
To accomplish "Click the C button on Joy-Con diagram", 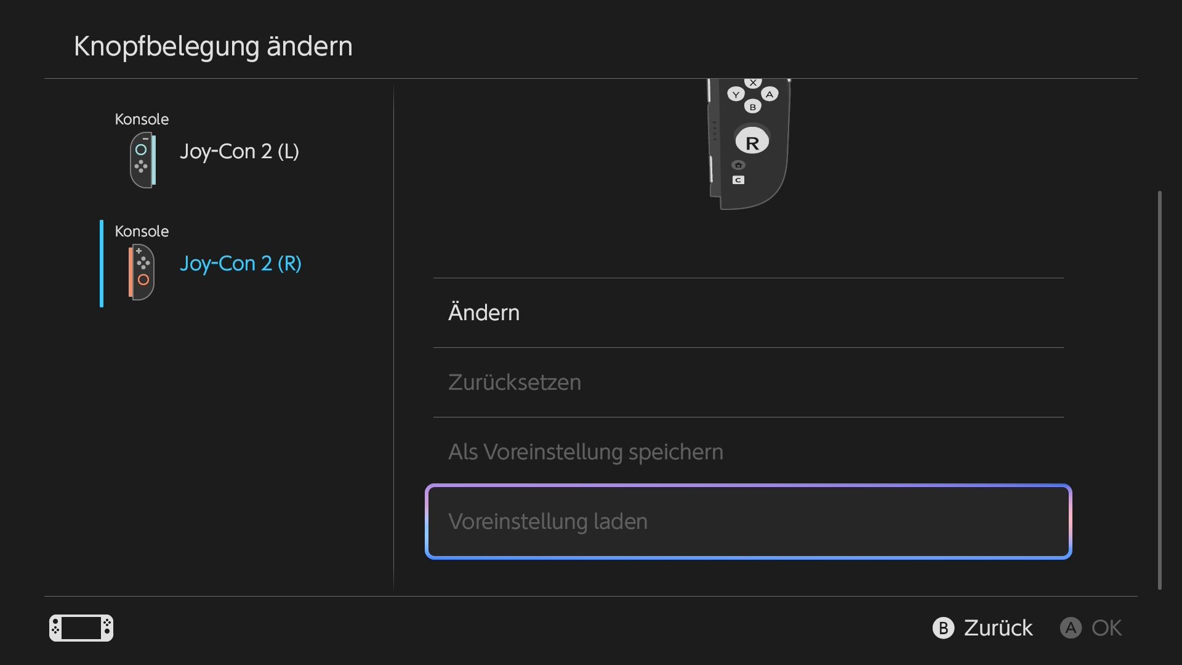I will pos(738,180).
